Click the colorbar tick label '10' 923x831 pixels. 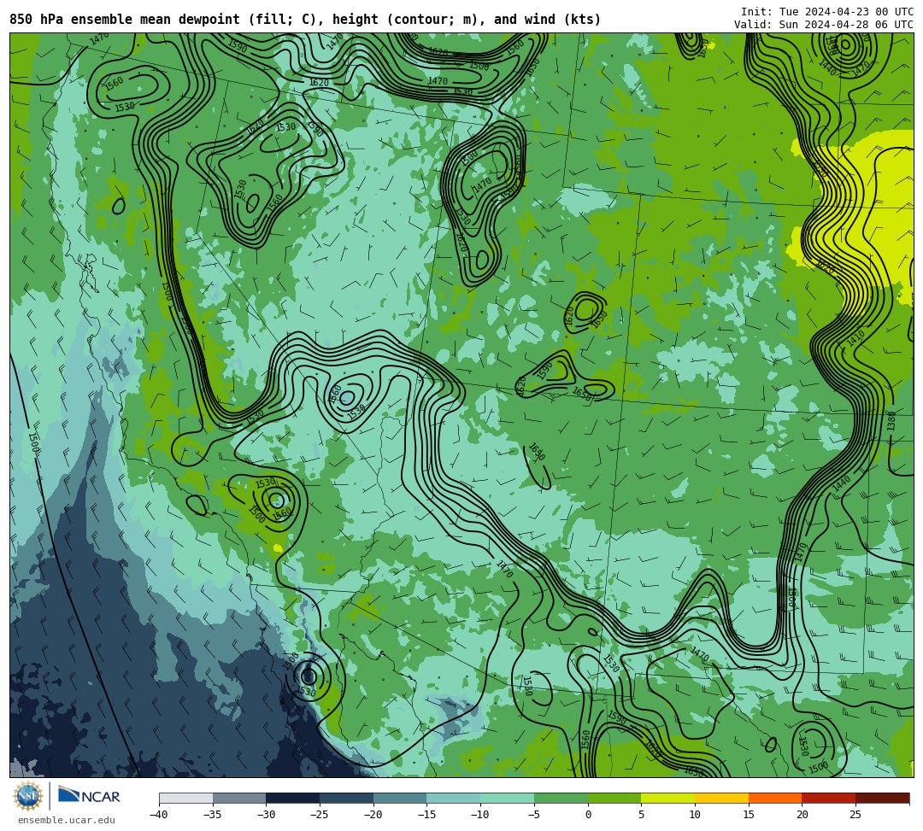tap(695, 815)
